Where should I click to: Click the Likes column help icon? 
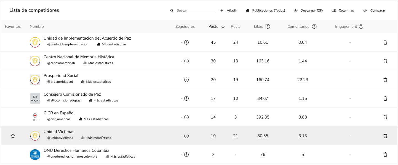[x=268, y=26]
